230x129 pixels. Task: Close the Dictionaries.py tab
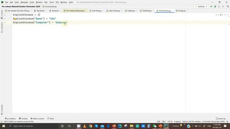(172, 11)
